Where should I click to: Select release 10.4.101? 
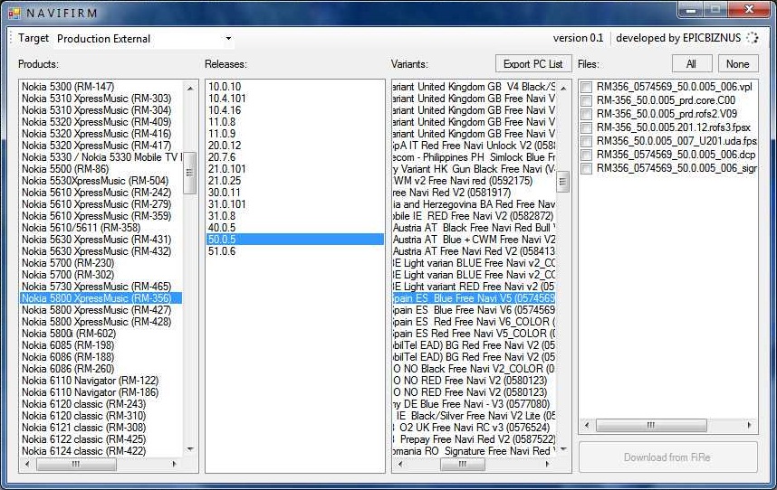click(x=295, y=99)
